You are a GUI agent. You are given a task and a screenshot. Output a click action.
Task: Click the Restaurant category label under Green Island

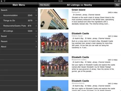click(x=76, y=12)
